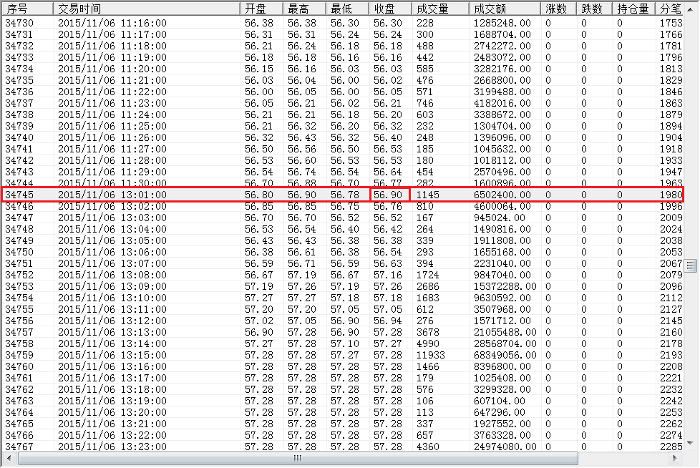The width and height of the screenshot is (700, 468).
Task: Click time cell 2015/11/06 11:20:00
Action: [112, 69]
